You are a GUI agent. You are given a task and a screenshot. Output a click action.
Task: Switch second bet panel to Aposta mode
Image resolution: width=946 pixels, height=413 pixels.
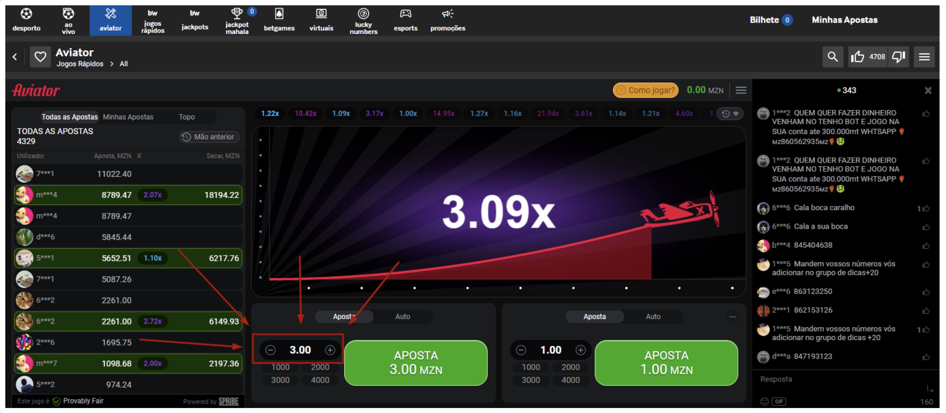(595, 316)
